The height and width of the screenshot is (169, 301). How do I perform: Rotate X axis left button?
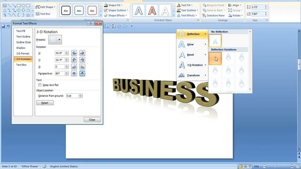pos(74,53)
